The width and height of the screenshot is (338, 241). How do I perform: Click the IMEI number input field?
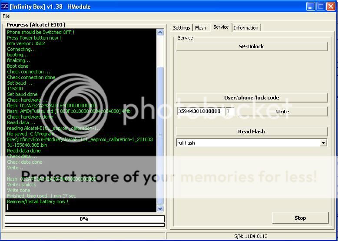click(200, 111)
